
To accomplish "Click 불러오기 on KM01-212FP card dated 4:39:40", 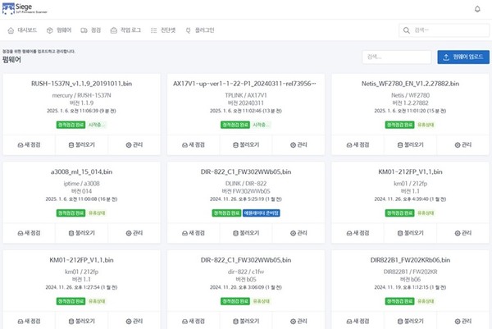I will [x=411, y=233].
